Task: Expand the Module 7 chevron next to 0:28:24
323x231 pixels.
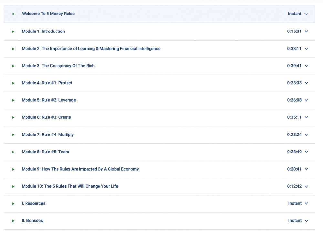Action: tap(307, 135)
